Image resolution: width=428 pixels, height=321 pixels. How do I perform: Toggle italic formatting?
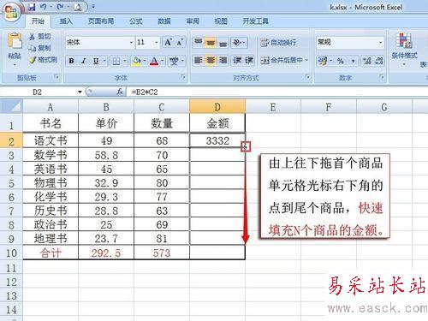click(84, 61)
